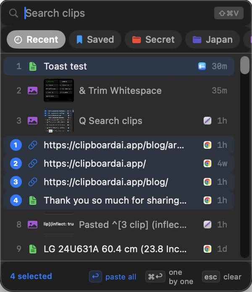Click the 4w timestamp on clipboardai.app row

tap(222, 163)
